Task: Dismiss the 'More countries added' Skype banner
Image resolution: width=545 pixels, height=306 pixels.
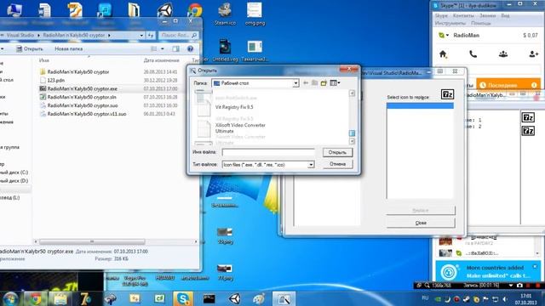Action: coord(535,266)
